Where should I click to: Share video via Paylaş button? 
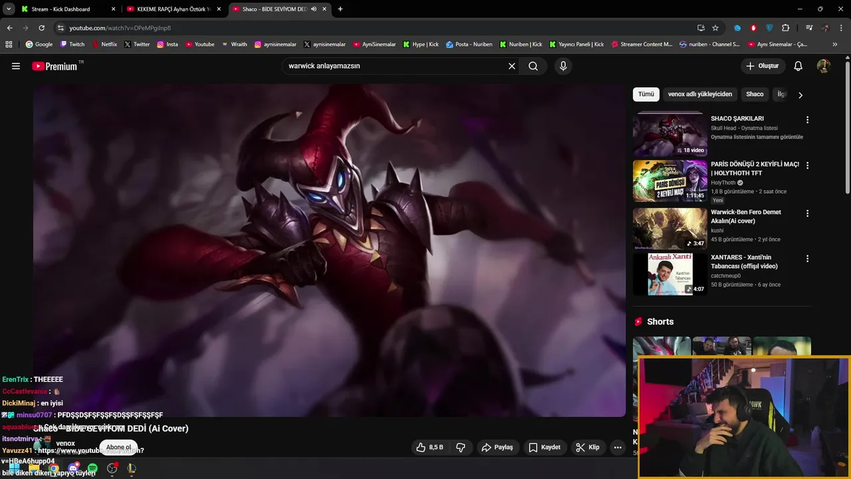(497, 447)
